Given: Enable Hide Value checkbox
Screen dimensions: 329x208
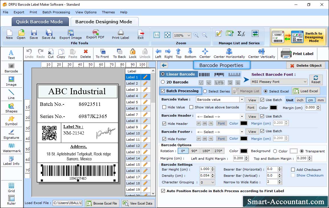Looking at the screenshot, I should [x=164, y=107].
